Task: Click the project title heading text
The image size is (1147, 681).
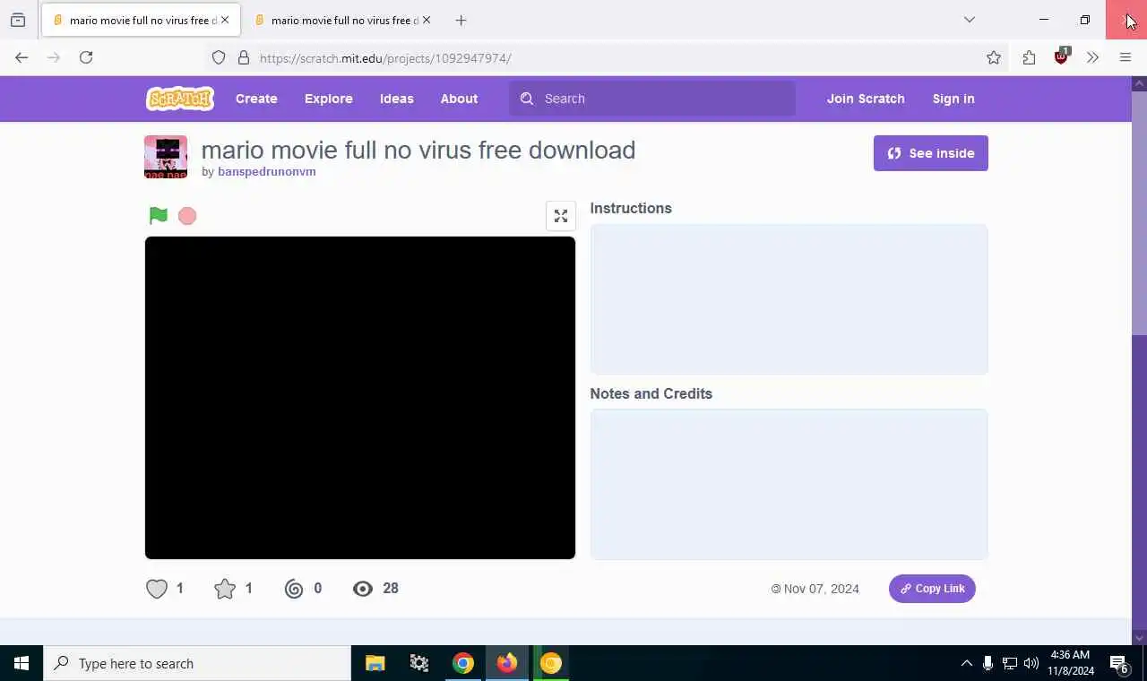Action: pos(418,150)
